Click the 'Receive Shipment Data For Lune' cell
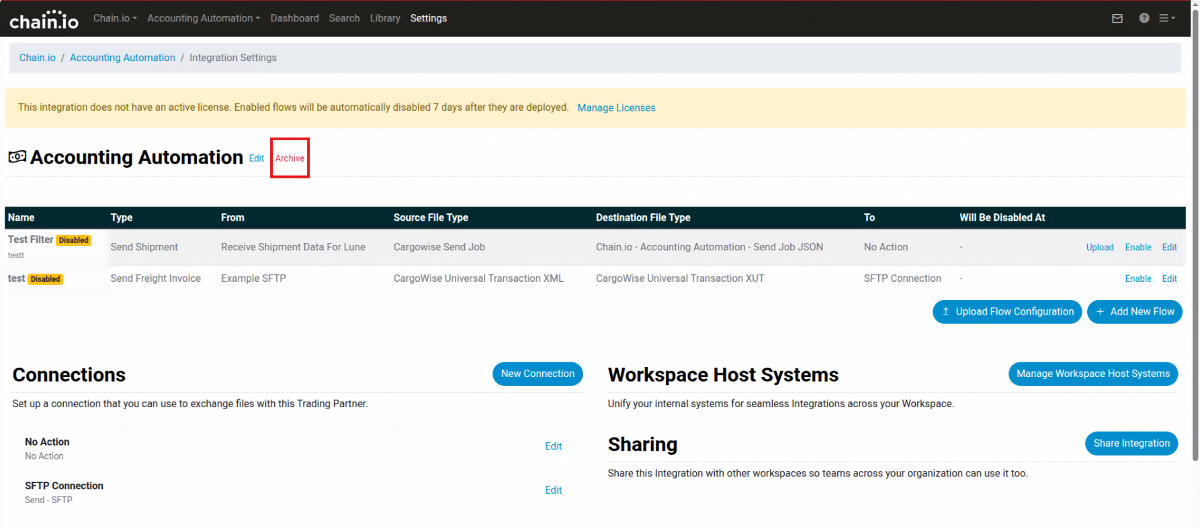1200x528 pixels. coord(293,247)
